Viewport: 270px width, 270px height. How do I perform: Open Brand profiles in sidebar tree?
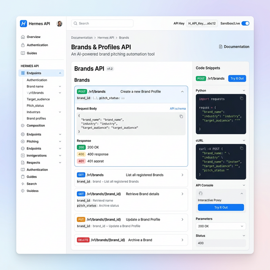point(36,119)
